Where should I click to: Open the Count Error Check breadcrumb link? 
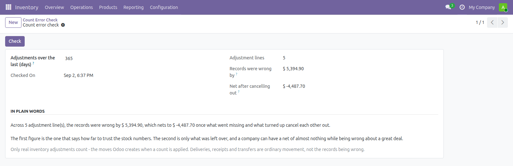coord(40,20)
